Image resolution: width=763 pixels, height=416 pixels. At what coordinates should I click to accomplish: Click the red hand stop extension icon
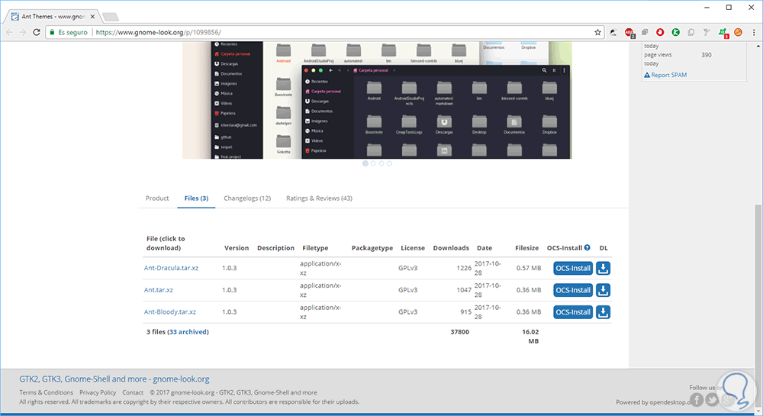coord(660,32)
